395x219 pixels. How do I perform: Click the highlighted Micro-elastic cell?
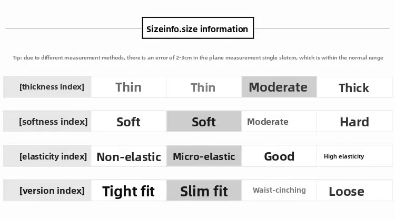coord(204,156)
